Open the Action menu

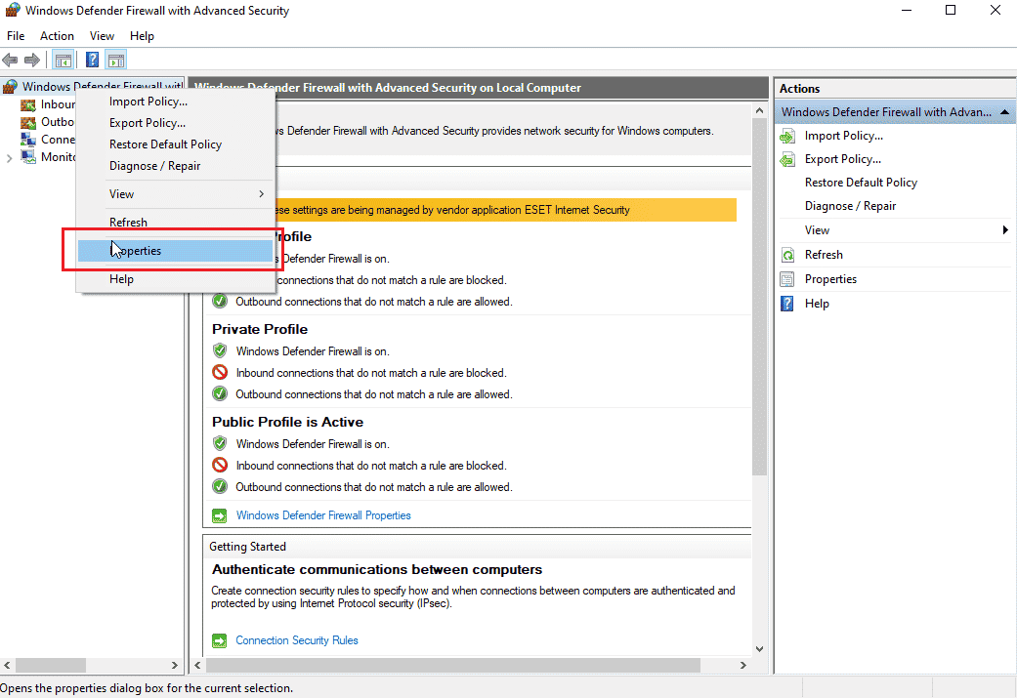[x=57, y=36]
